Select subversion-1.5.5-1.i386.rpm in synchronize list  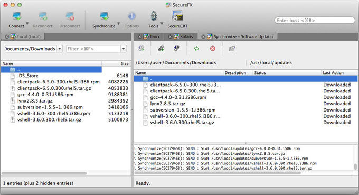click(245, 110)
